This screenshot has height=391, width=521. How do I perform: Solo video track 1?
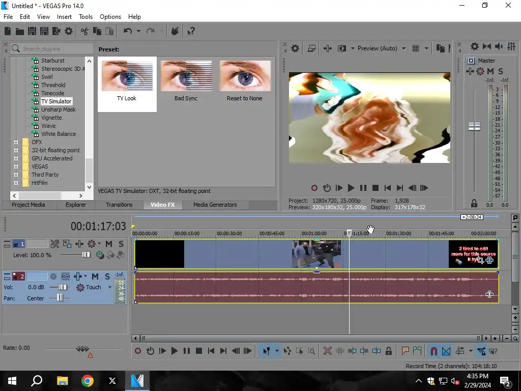point(121,244)
